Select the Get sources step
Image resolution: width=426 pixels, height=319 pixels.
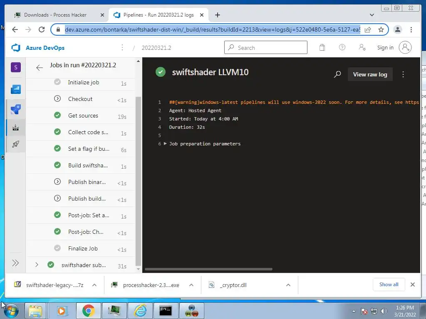(80, 115)
